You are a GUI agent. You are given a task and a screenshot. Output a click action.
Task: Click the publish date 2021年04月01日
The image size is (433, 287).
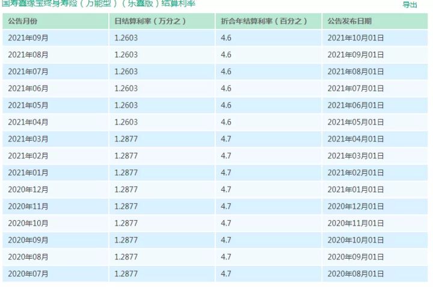pos(355,139)
